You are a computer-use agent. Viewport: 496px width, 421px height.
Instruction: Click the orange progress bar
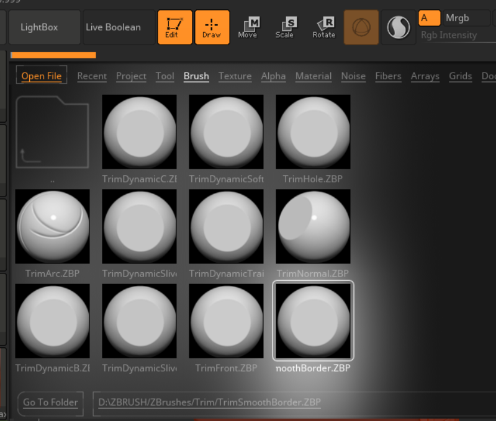[53, 55]
